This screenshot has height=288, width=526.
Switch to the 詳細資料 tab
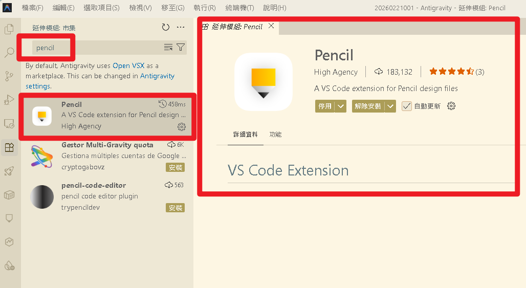(246, 135)
